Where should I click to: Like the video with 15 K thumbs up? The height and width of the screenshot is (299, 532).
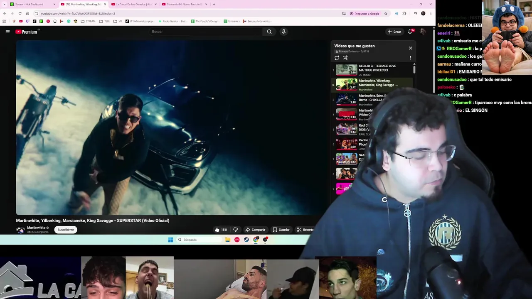pos(221,230)
